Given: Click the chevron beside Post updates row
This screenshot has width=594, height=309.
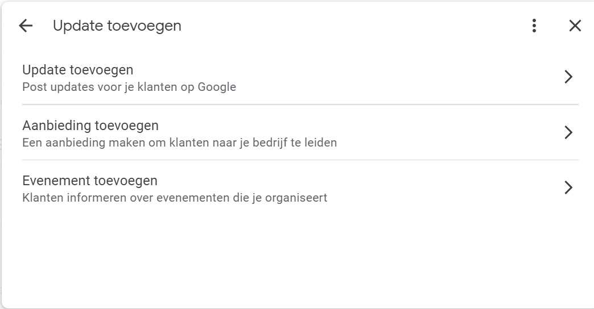Looking at the screenshot, I should pyautogui.click(x=568, y=77).
